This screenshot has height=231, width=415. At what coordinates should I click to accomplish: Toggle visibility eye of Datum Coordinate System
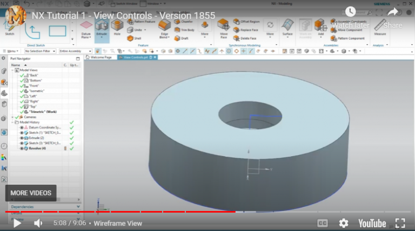click(22, 128)
